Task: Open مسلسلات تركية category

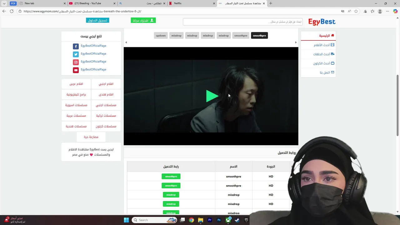Action: pos(106,116)
